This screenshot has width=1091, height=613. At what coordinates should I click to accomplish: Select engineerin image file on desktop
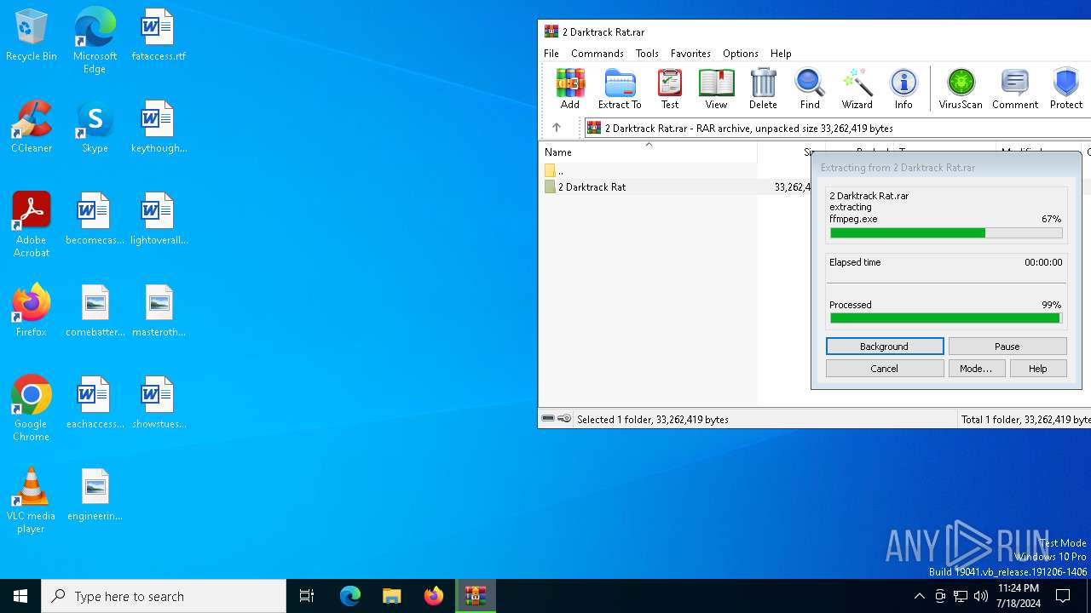pyautogui.click(x=95, y=495)
